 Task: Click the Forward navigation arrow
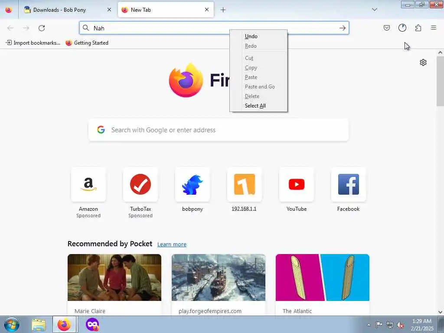(x=26, y=28)
